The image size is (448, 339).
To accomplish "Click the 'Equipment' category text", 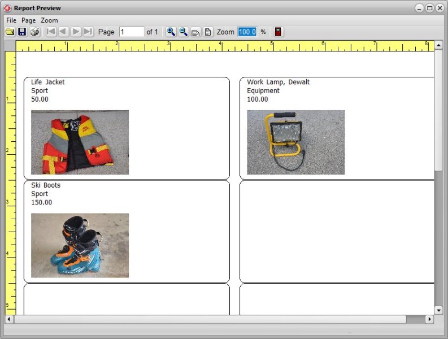I will [263, 91].
